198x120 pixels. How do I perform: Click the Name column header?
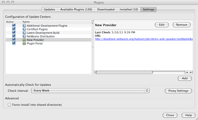57,22
